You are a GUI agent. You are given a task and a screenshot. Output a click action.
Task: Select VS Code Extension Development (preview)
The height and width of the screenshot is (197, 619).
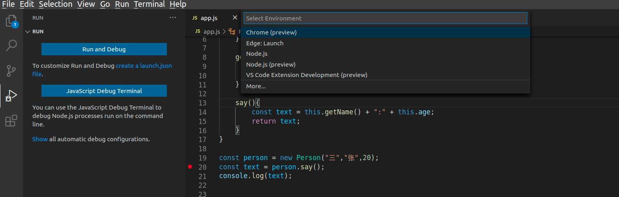click(385, 75)
